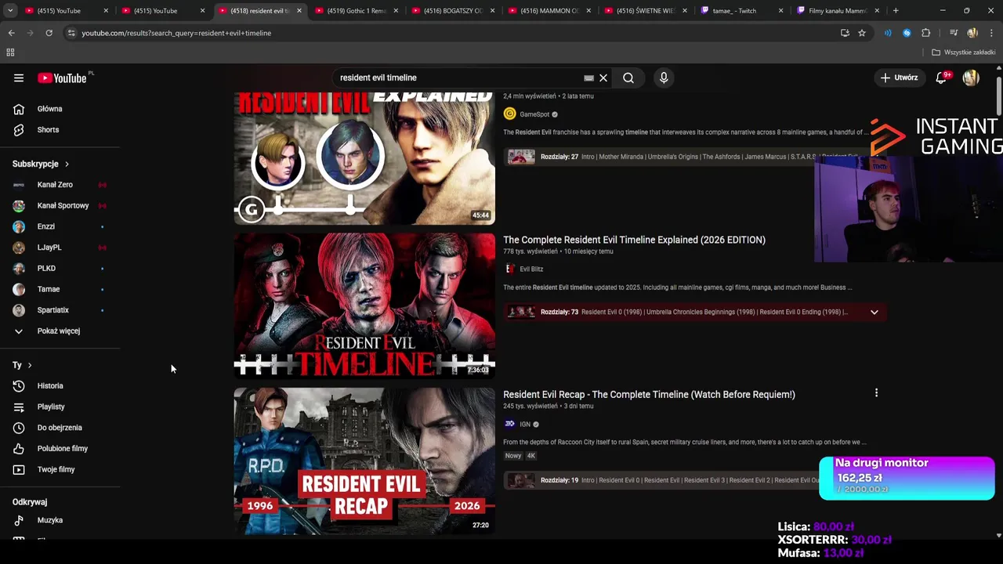Switch to the MAMMON browser tab
The image size is (1003, 564).
click(549, 11)
